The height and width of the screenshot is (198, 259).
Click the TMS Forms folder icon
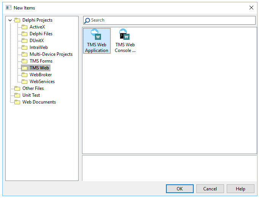tap(24, 61)
